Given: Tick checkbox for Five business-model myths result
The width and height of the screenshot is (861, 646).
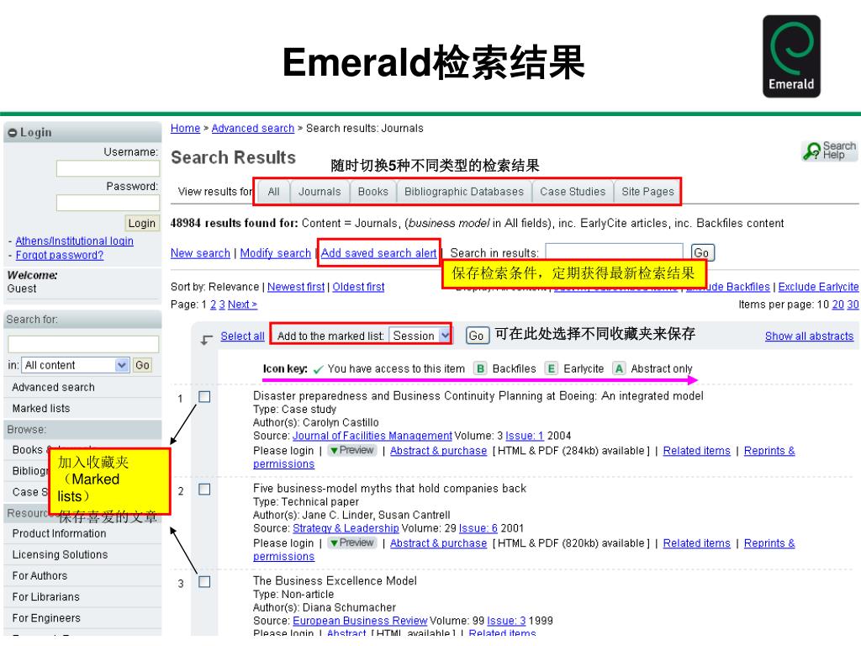Looking at the screenshot, I should [204, 489].
